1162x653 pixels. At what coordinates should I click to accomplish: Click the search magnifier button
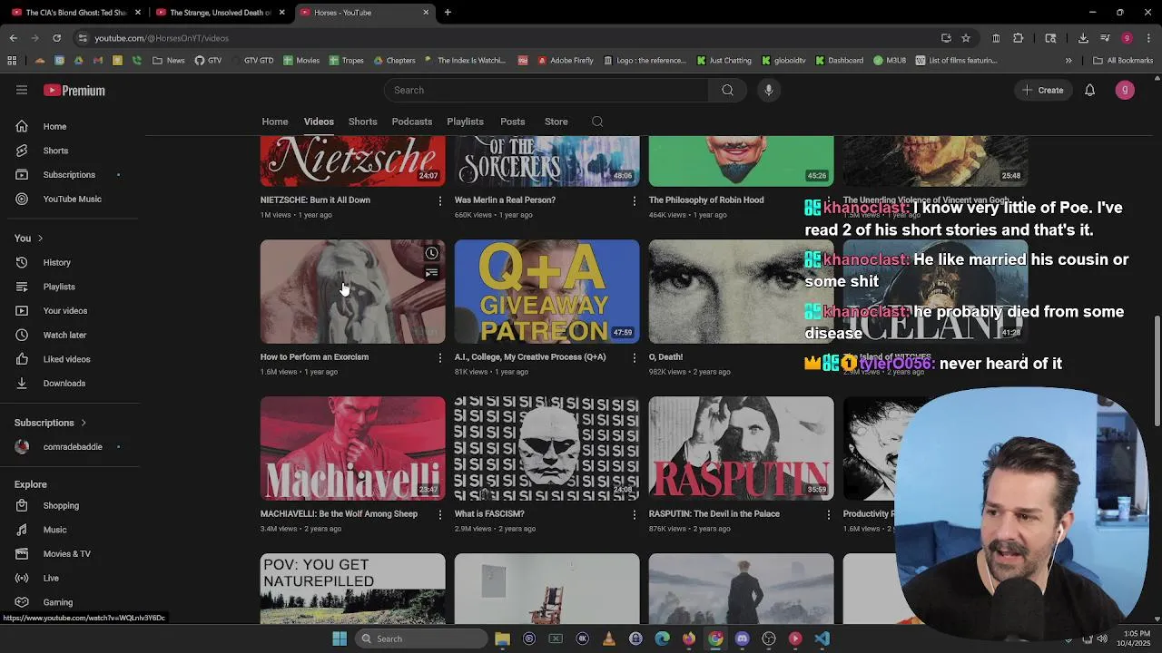tap(727, 90)
